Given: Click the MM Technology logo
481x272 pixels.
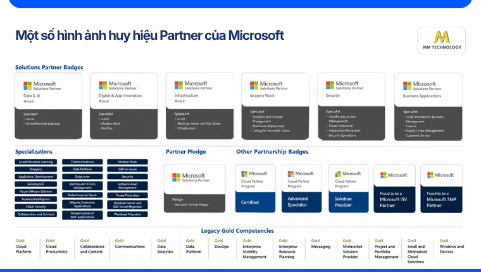Looking at the screenshot, I should tap(441, 40).
